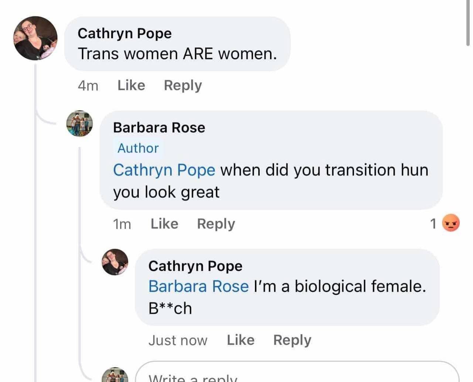Click the Author badge under Barbara Rose

tap(138, 148)
